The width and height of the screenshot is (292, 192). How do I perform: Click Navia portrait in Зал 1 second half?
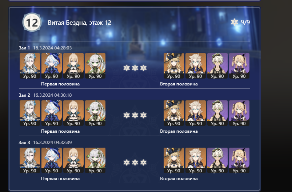(174, 66)
